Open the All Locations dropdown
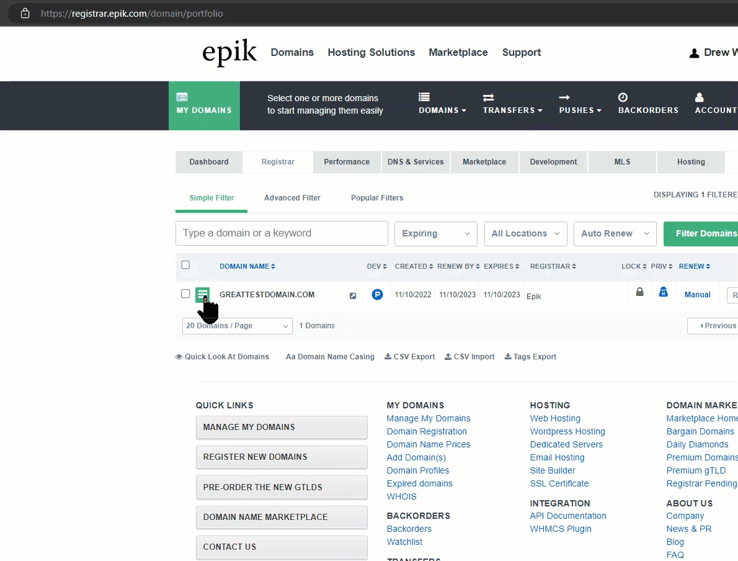This screenshot has height=561, width=738. click(526, 233)
